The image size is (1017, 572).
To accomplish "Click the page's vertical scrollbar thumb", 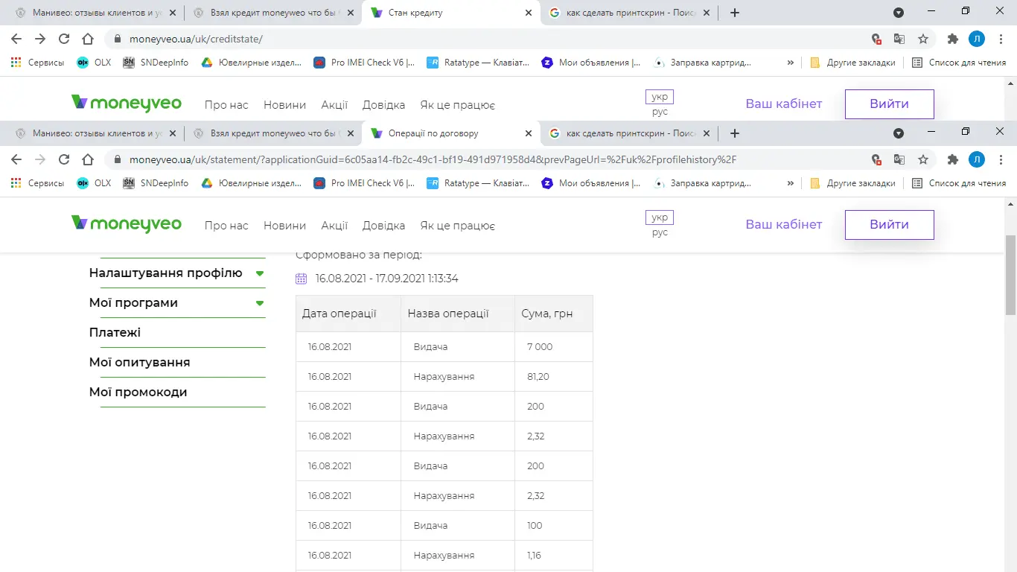I will click(1010, 276).
